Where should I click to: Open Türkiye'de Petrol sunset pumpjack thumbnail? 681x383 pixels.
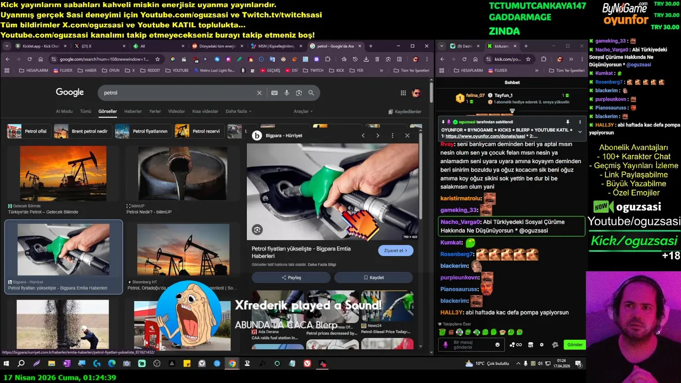63,173
